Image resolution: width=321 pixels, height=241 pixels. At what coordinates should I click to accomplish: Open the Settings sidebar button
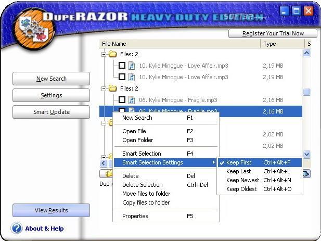coord(51,95)
